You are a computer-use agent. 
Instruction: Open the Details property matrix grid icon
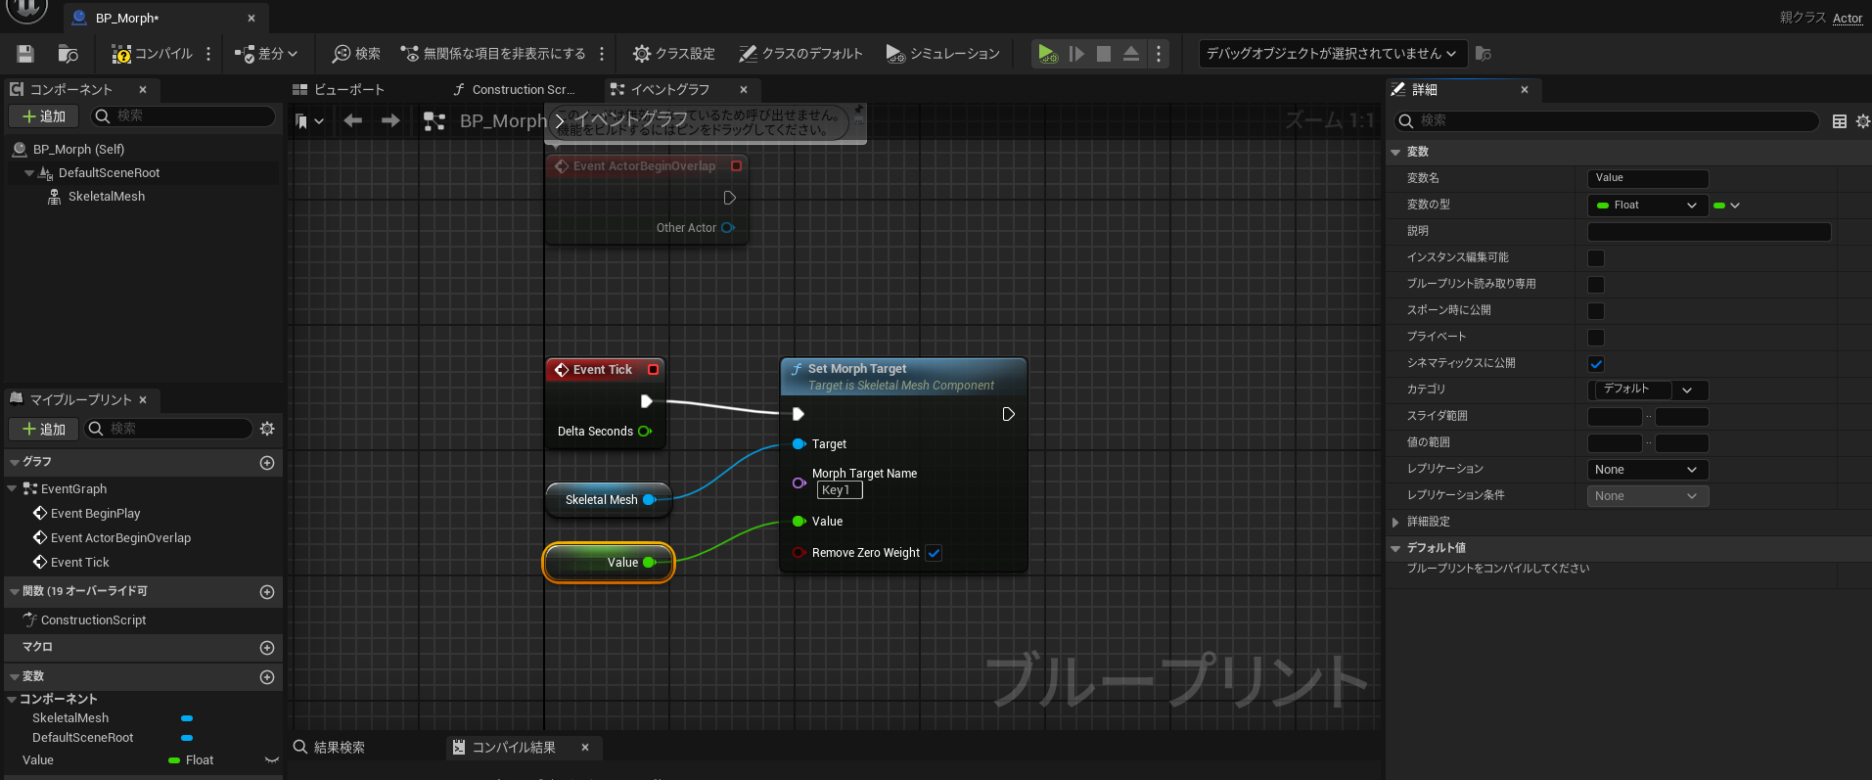[x=1840, y=121]
